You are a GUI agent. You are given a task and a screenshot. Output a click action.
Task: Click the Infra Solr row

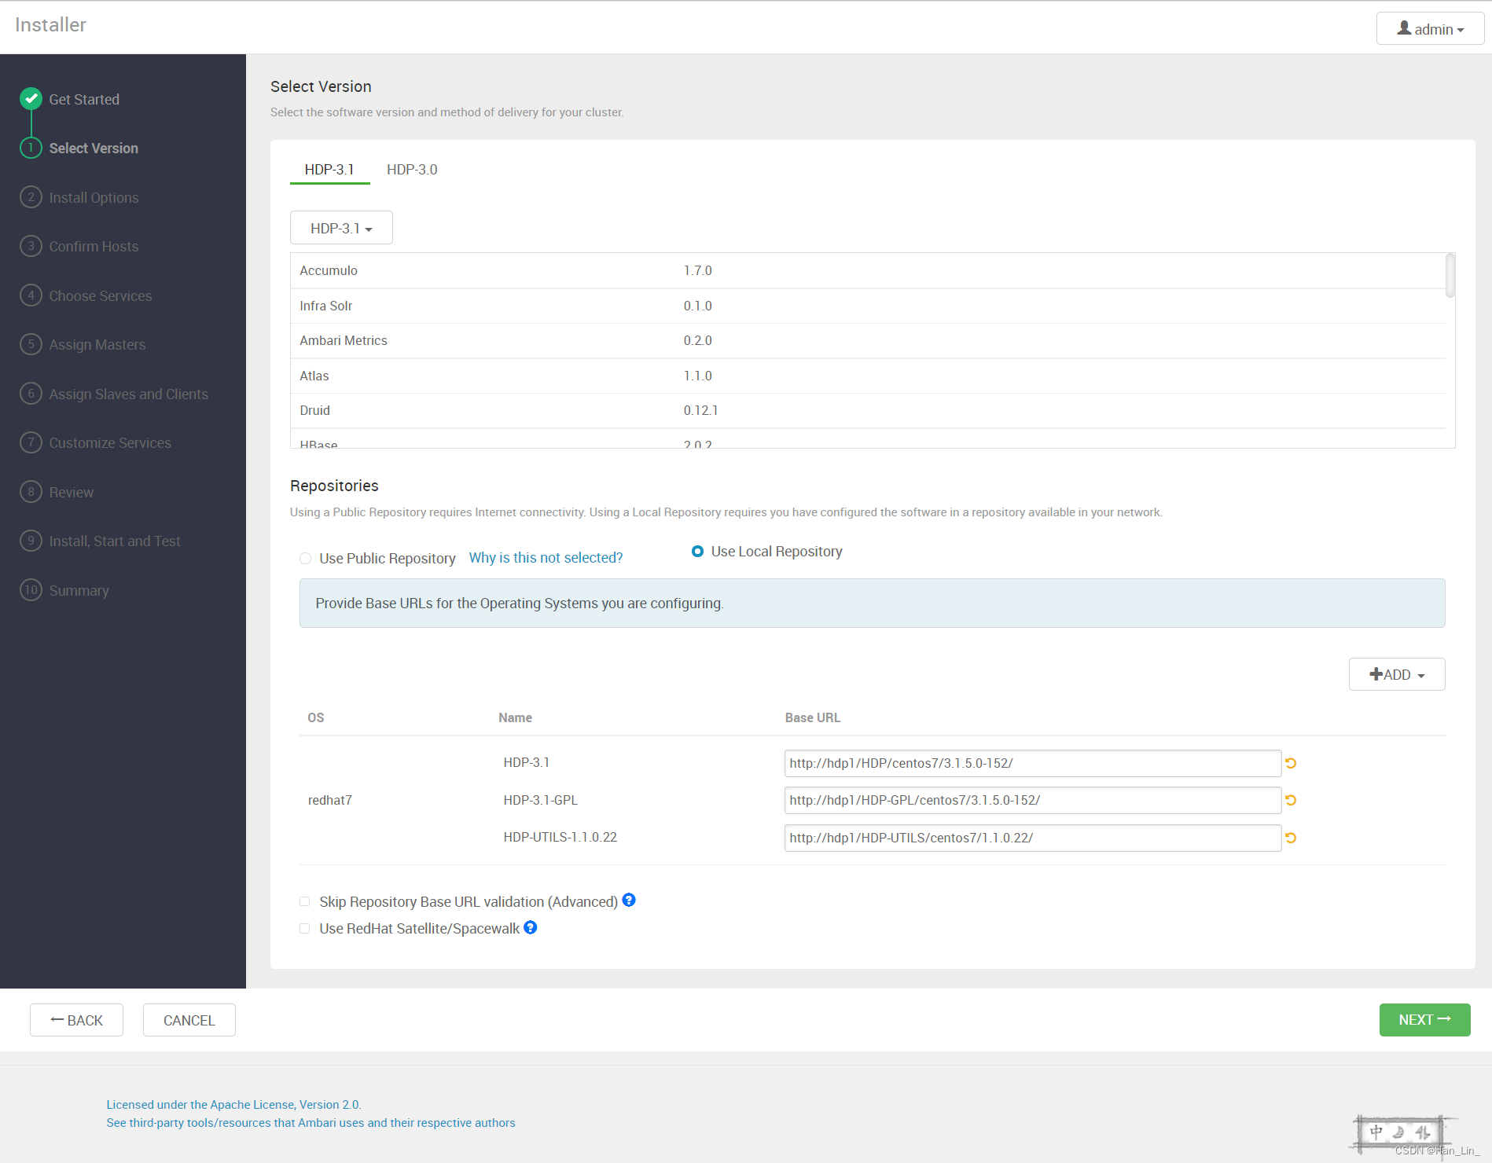pyautogui.click(x=868, y=306)
